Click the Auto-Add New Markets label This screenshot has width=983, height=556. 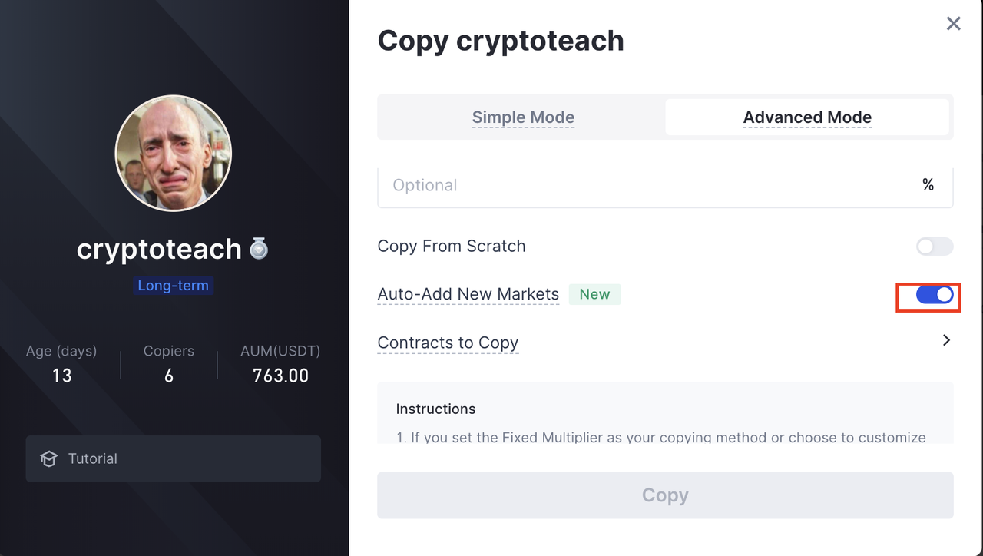coord(468,294)
